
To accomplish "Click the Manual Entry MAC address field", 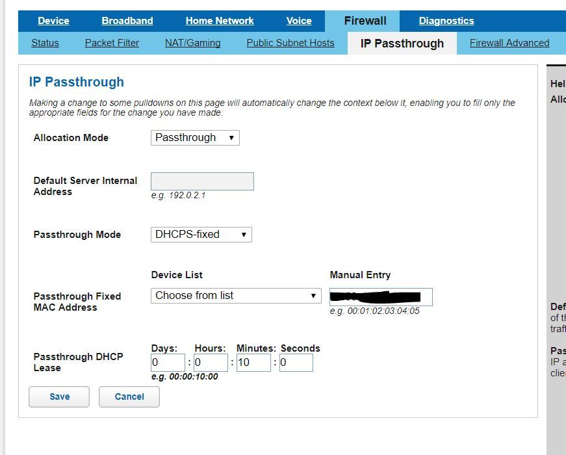I will 381,297.
